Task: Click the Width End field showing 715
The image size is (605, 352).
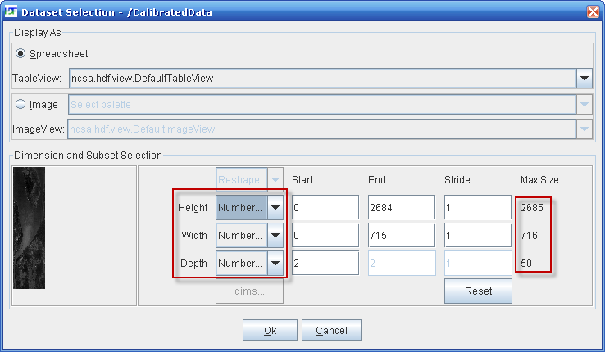Action: (x=401, y=236)
